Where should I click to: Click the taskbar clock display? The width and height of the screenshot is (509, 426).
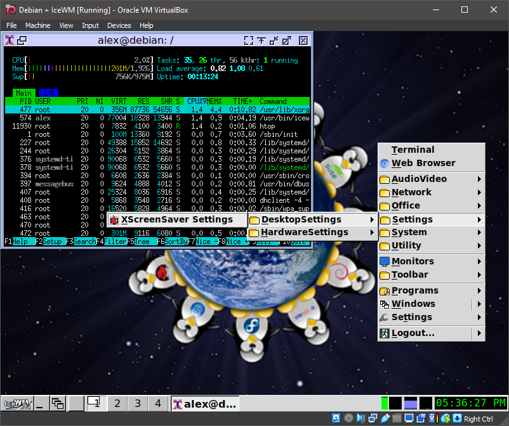470,403
